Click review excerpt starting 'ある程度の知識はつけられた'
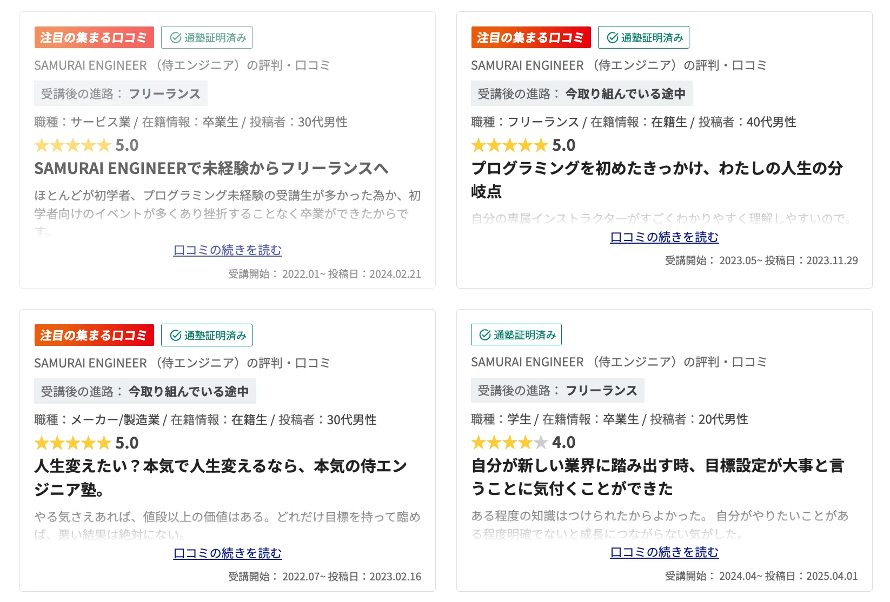The height and width of the screenshot is (602, 890). click(x=660, y=524)
